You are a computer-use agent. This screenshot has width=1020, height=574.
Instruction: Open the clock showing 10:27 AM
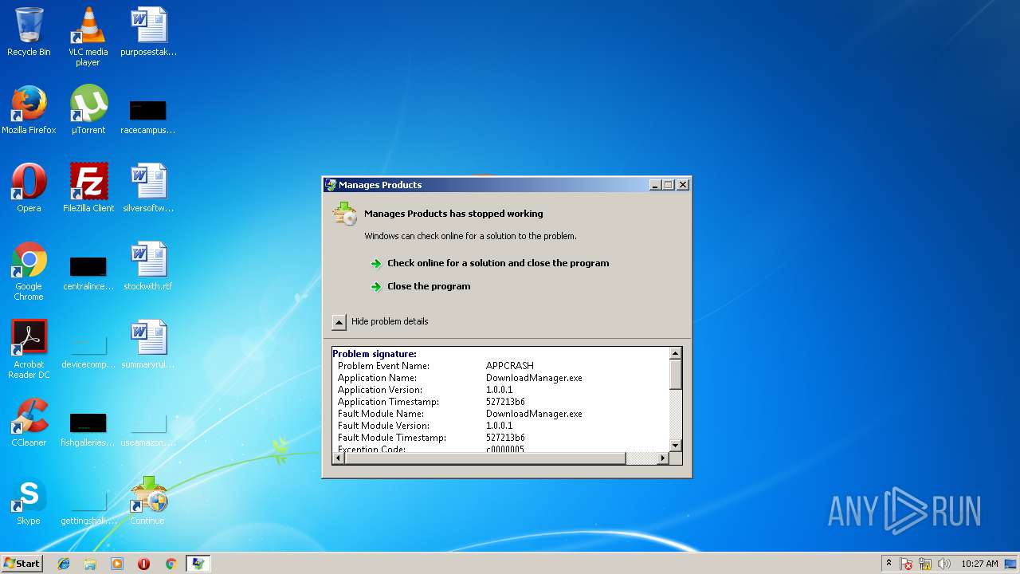979,564
